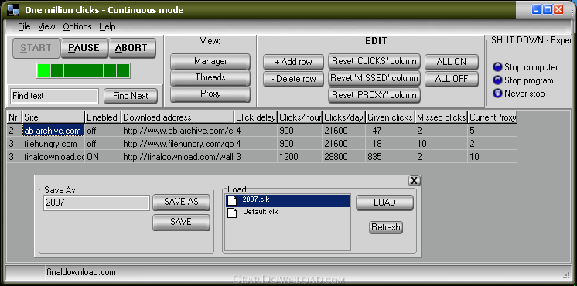This screenshot has height=286, width=577.
Task: Click the SAVE button
Action: click(x=181, y=222)
